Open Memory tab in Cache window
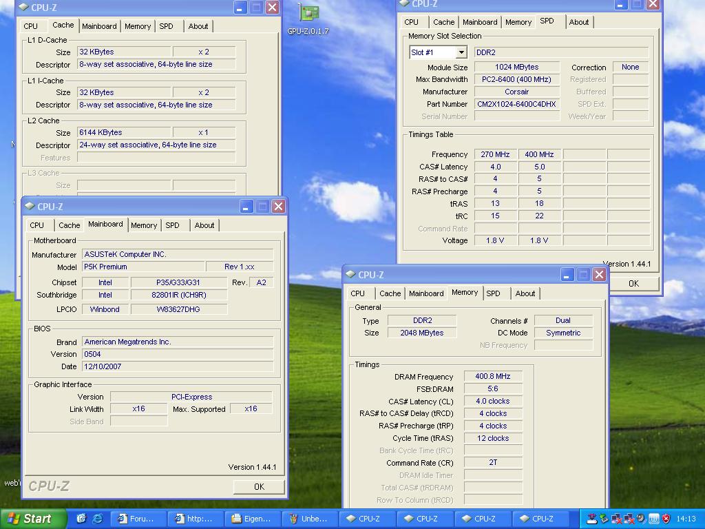 click(138, 26)
